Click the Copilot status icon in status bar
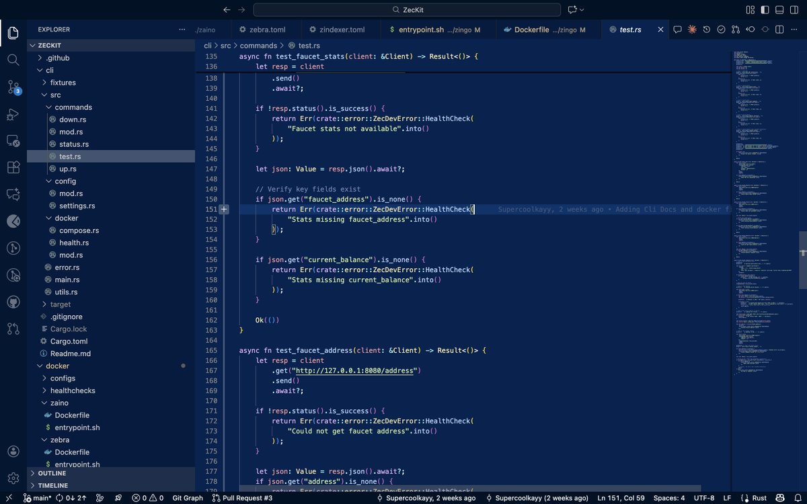Image resolution: width=807 pixels, height=504 pixels. tap(779, 498)
